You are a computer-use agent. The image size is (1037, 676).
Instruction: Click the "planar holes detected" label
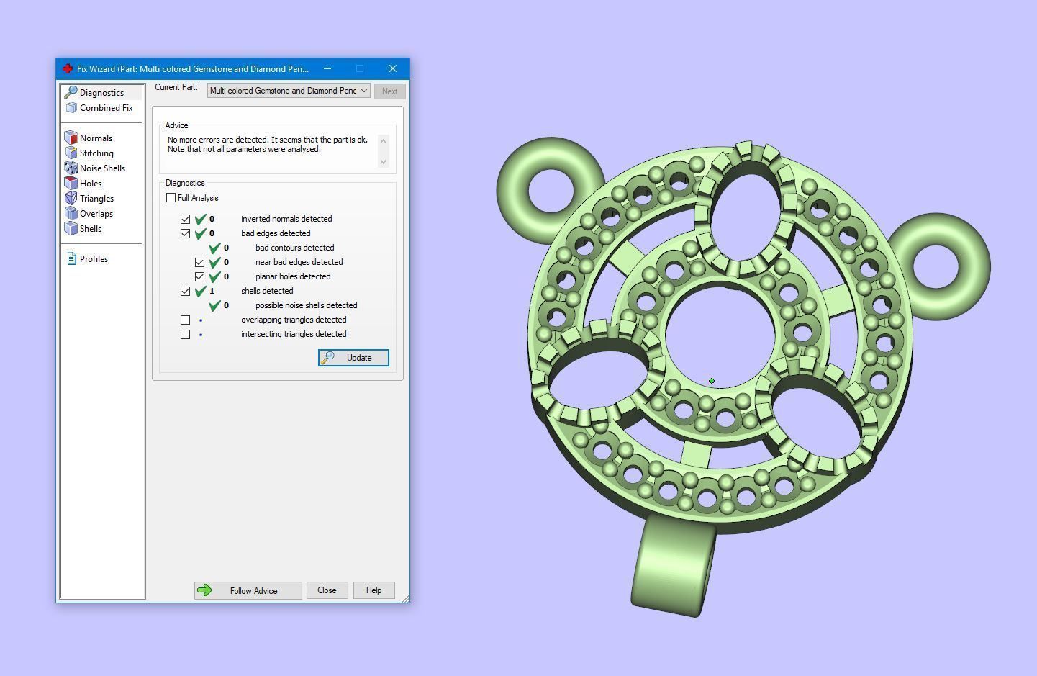point(293,276)
